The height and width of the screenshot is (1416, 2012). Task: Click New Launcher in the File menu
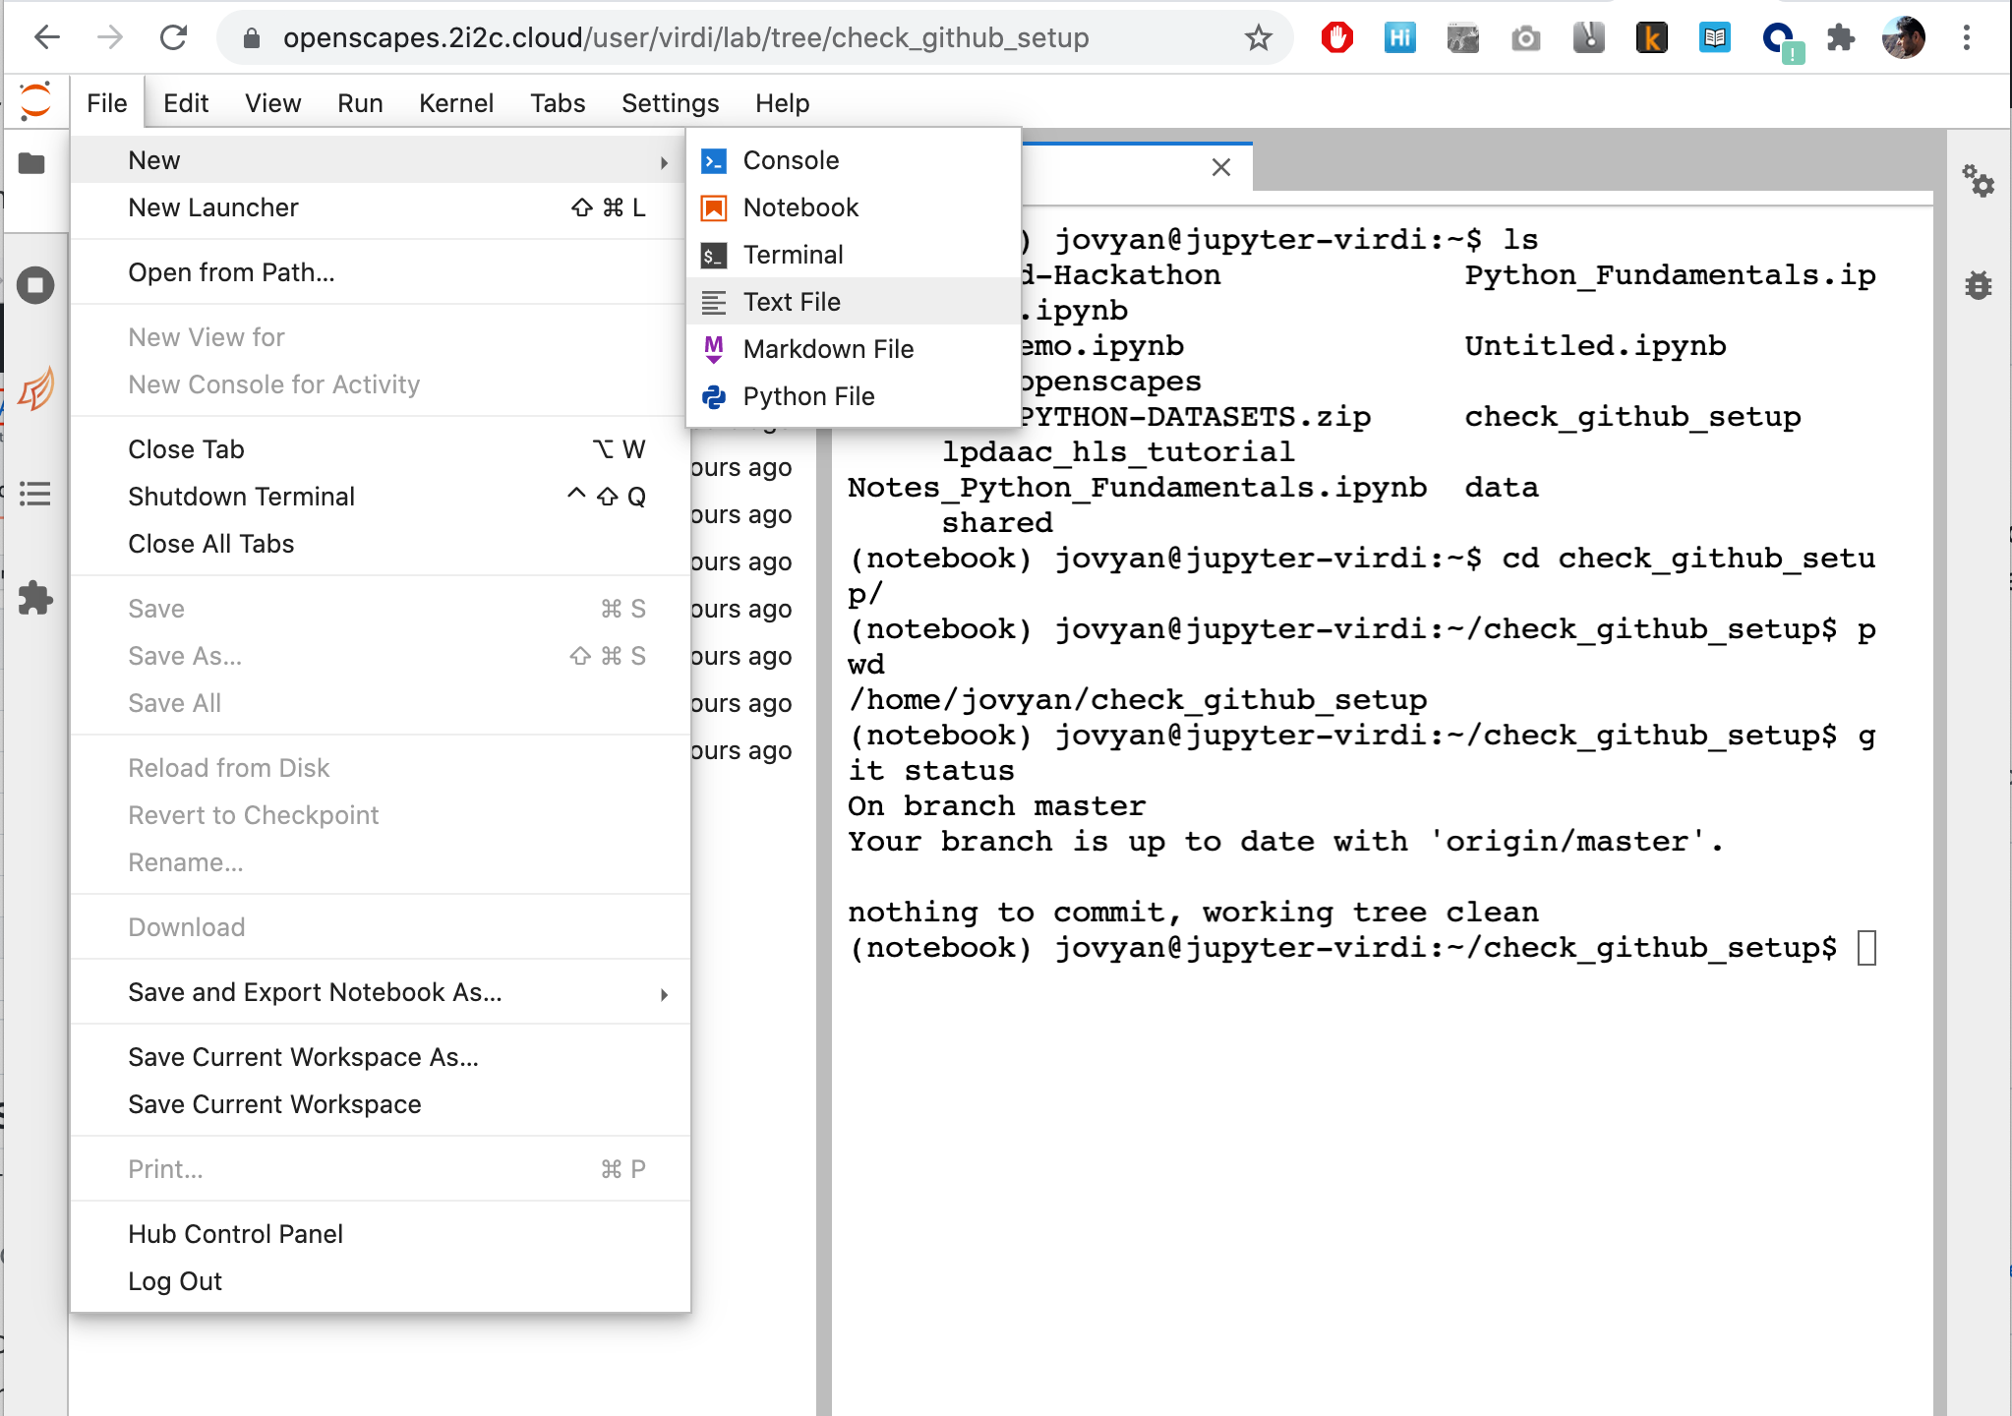point(212,207)
